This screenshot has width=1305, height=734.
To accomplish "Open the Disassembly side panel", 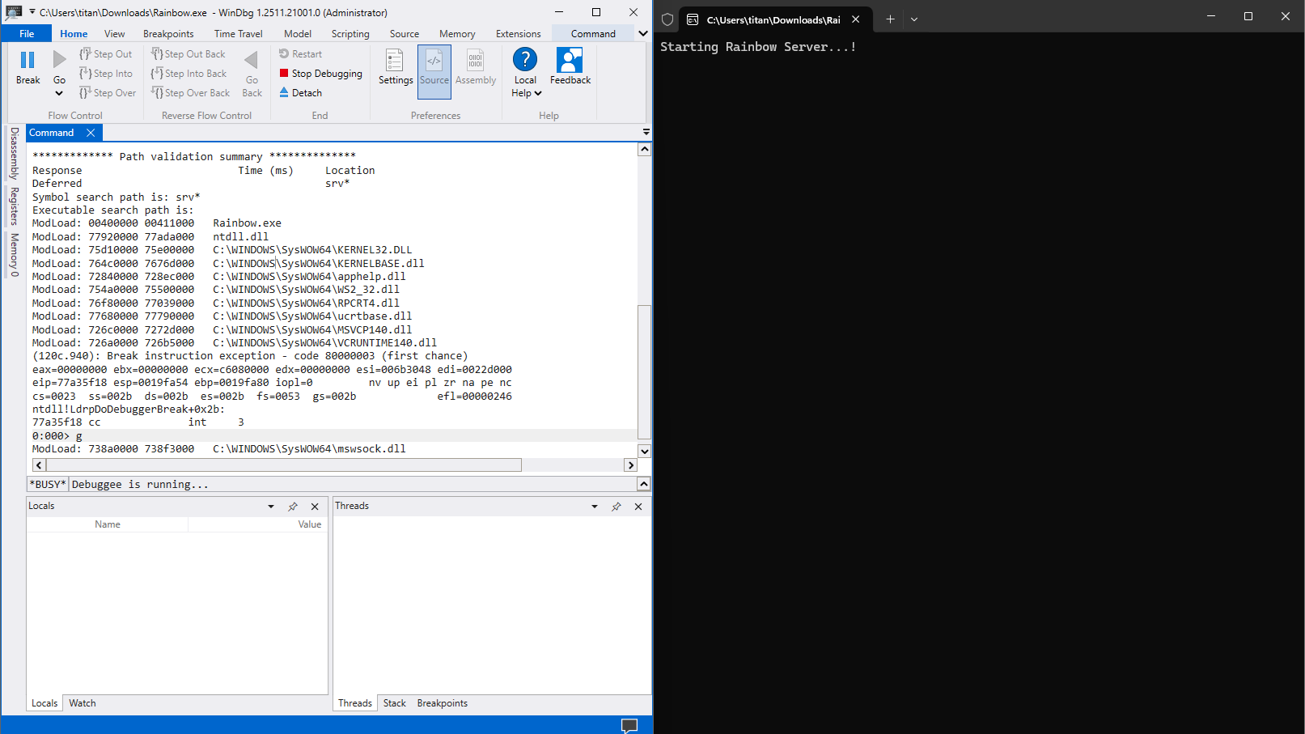I will point(14,153).
